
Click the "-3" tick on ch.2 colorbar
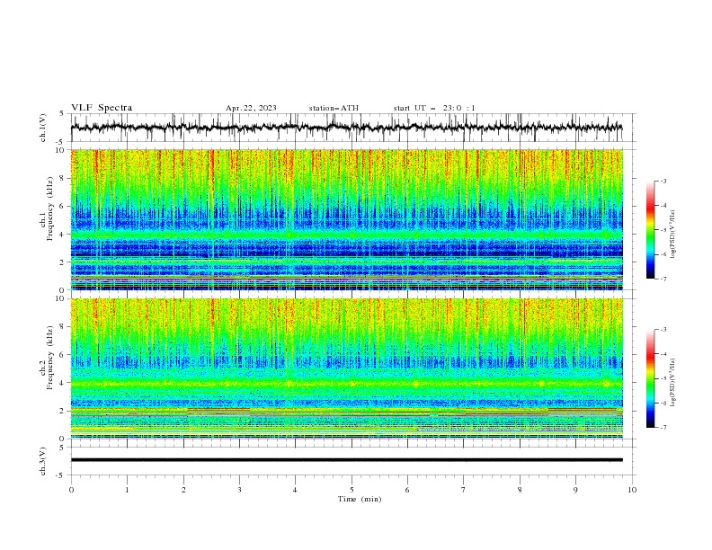click(663, 330)
